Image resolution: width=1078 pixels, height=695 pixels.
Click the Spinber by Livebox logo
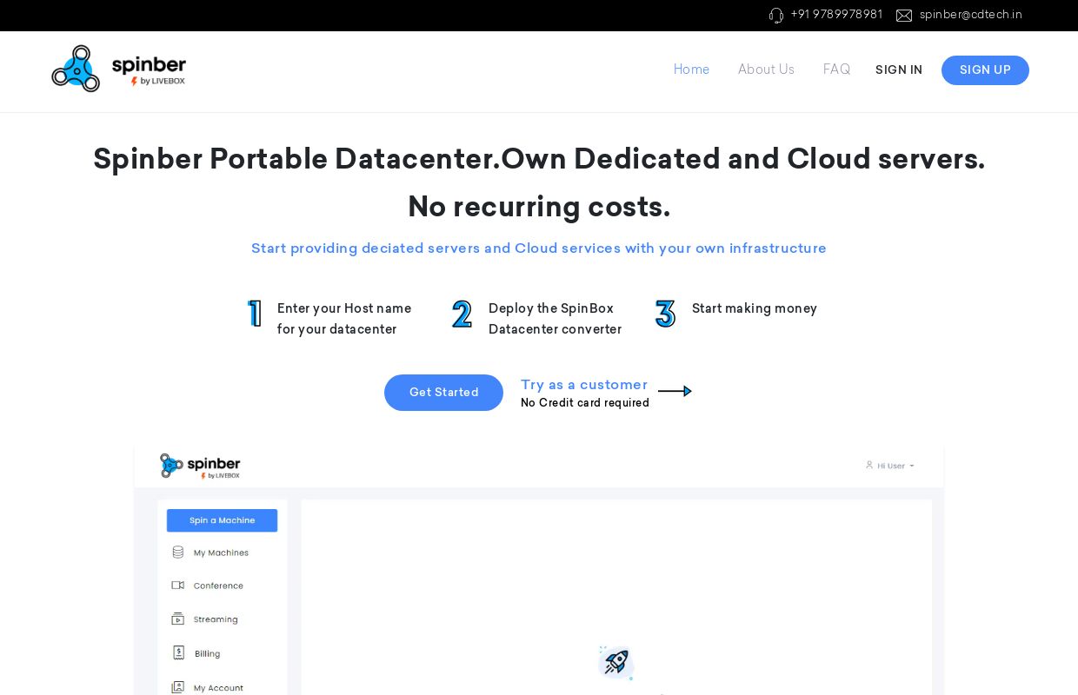tap(119, 69)
